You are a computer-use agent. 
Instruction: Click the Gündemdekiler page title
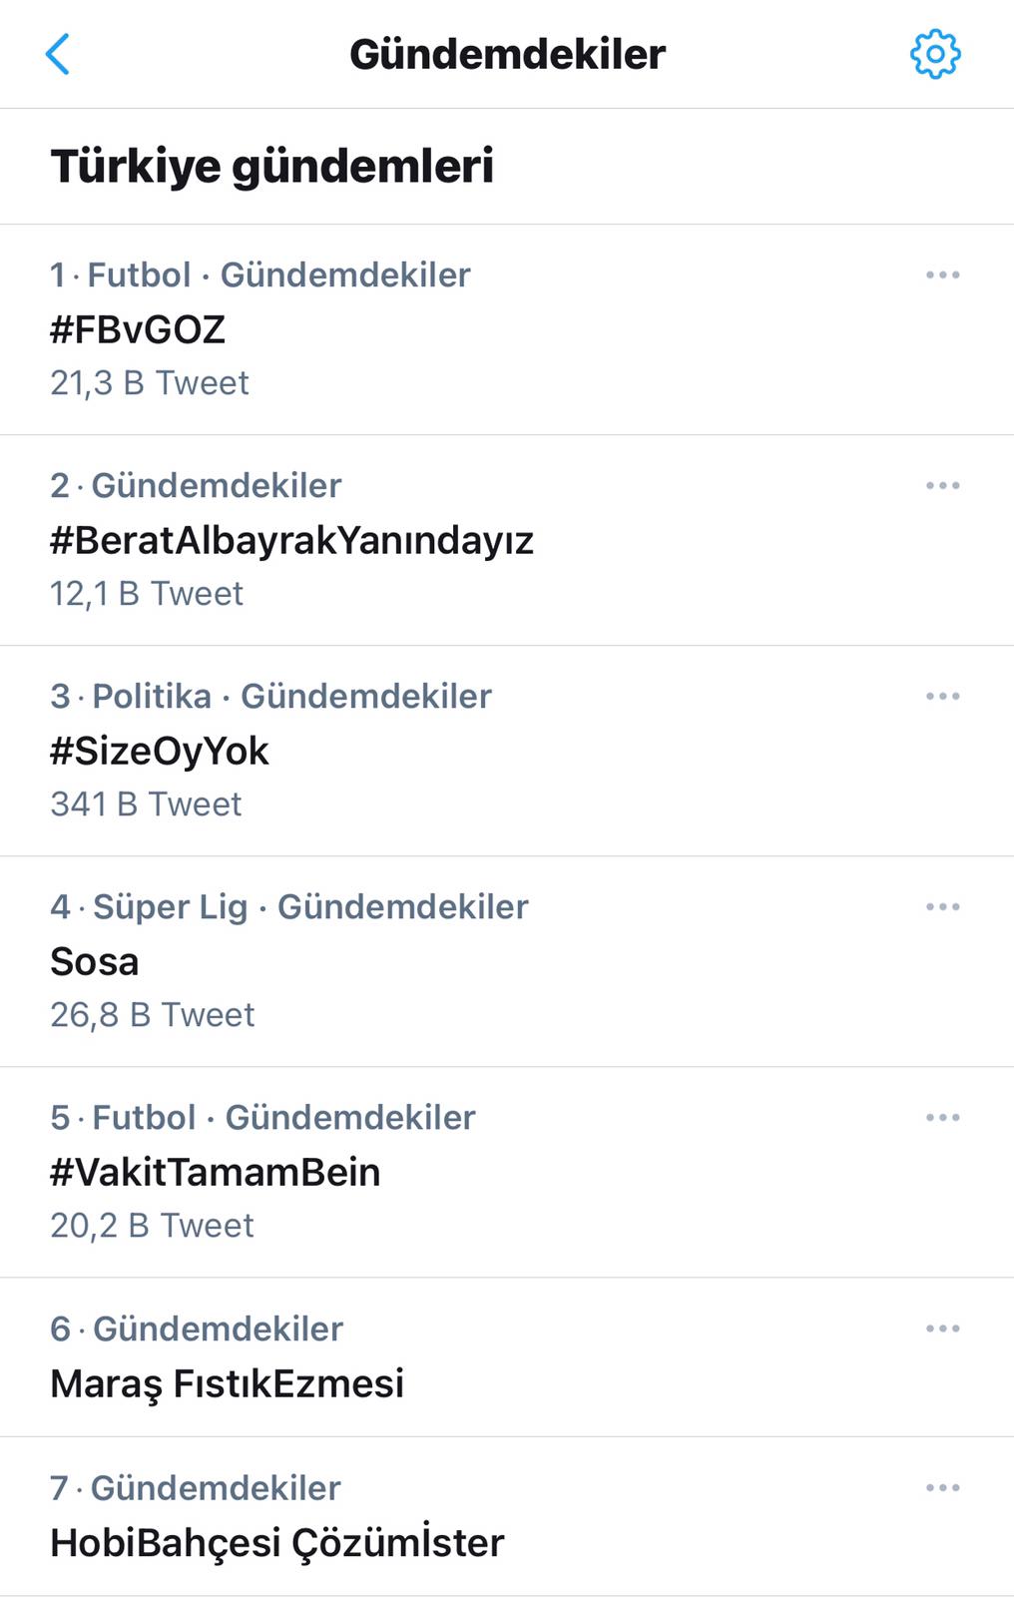pos(507,54)
